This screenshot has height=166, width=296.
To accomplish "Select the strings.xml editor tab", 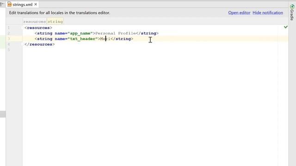I will point(23,4).
